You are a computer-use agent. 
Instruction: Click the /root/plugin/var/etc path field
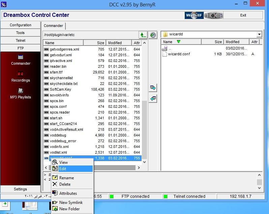[x=90, y=35]
